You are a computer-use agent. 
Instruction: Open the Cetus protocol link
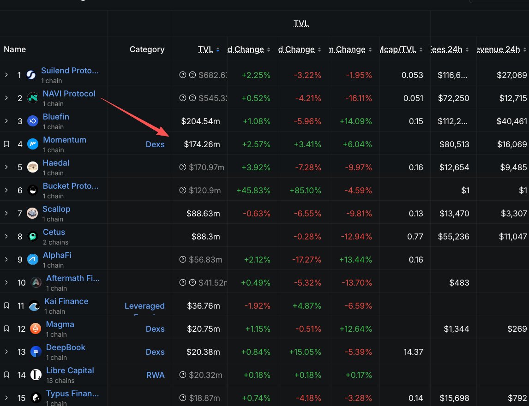click(x=54, y=232)
